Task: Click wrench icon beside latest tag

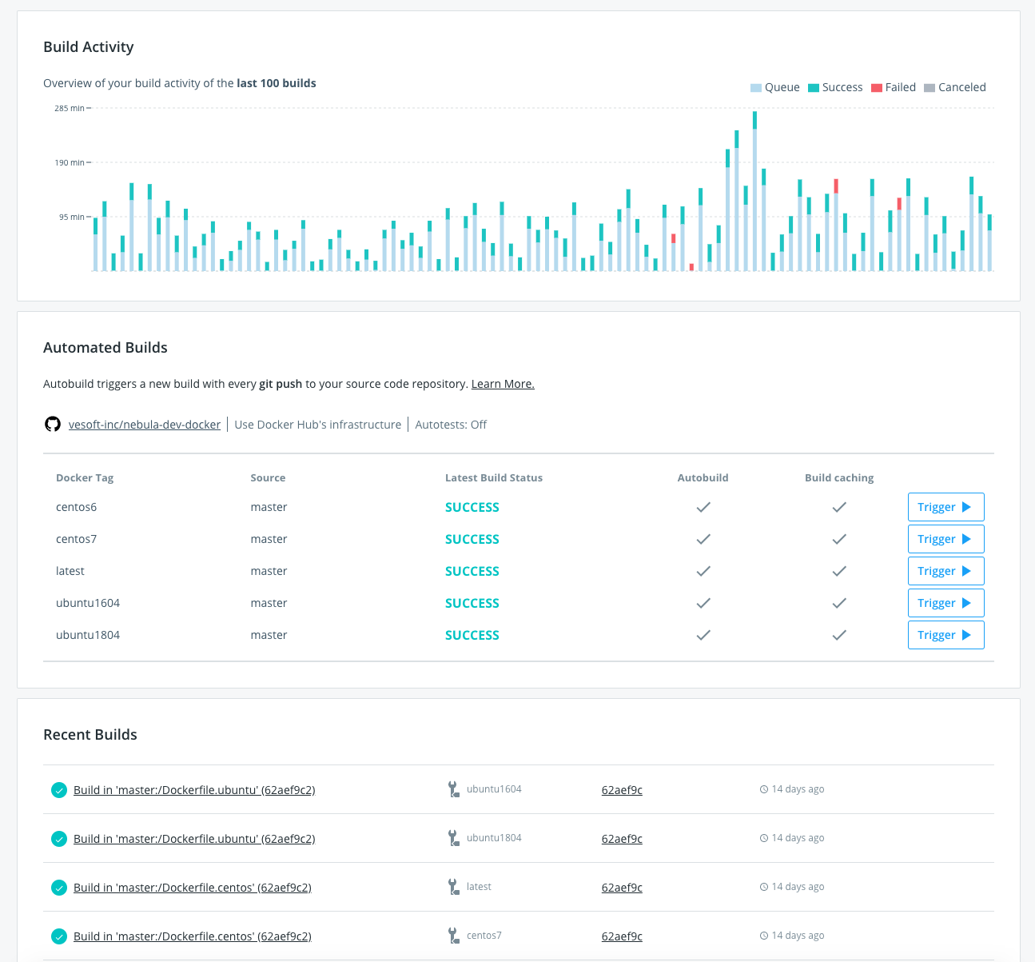Action: tap(453, 887)
